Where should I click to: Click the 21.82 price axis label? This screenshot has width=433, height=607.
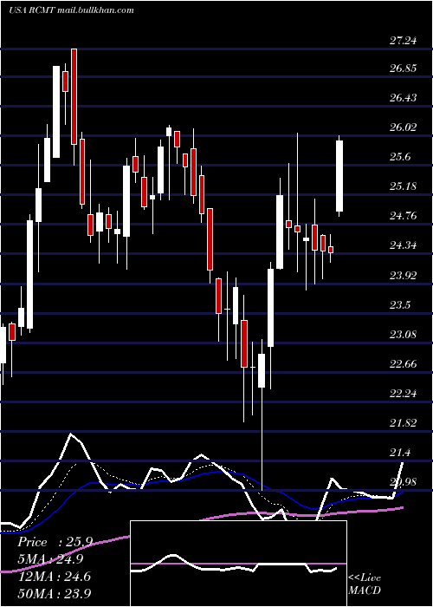403,423
